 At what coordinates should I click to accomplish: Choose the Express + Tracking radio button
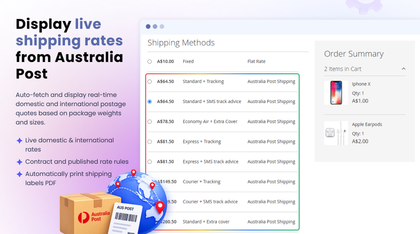pos(149,142)
